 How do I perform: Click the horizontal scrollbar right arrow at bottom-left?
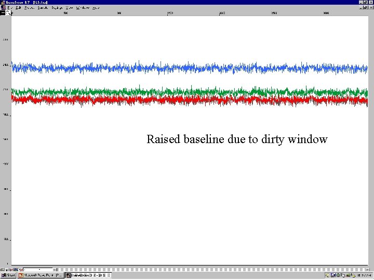point(55,270)
